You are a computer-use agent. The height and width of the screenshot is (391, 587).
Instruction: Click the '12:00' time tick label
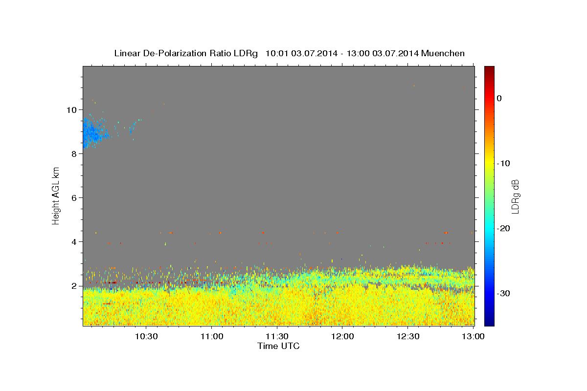pos(342,337)
